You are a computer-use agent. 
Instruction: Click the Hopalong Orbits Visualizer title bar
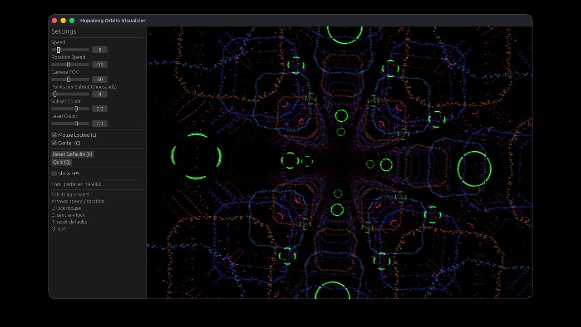(x=113, y=20)
